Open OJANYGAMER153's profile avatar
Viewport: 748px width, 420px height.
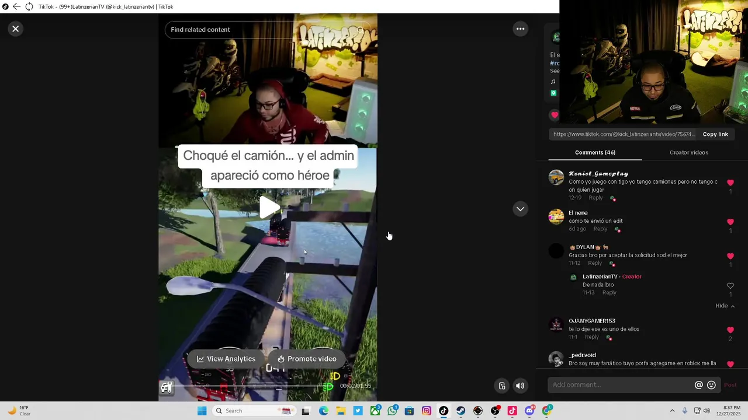556,324
